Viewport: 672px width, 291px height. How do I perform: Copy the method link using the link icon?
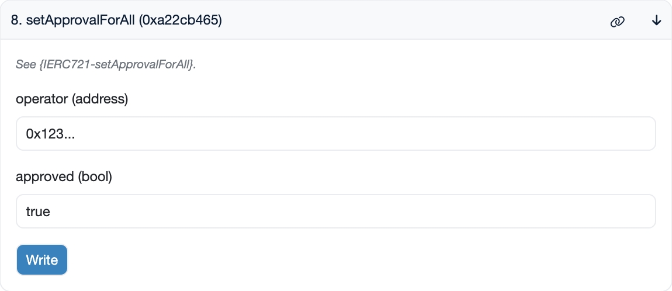point(617,22)
